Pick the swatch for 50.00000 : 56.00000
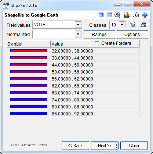The height and width of the screenshot is (154, 153). (x=29, y=72)
